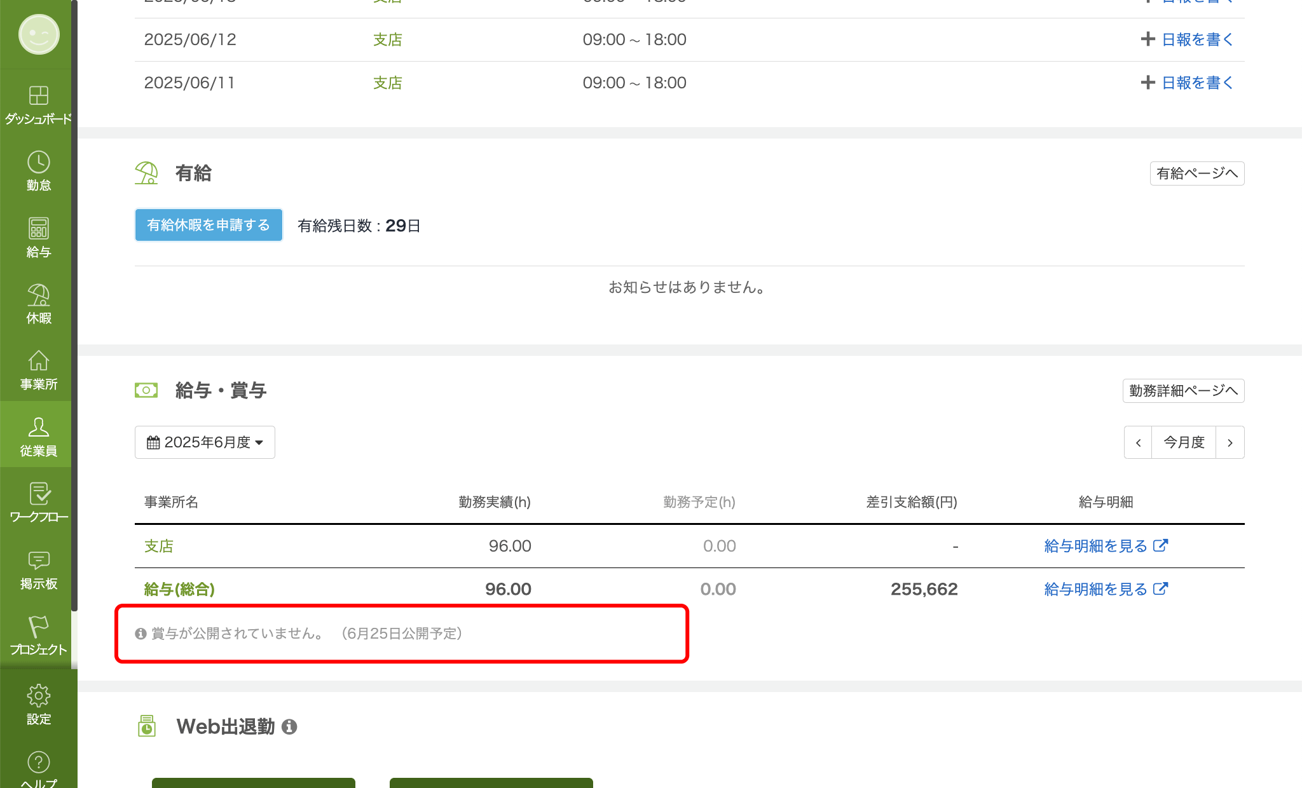This screenshot has height=788, width=1302.
Task: Select the 従業員 sidebar menu item
Action: 38,437
